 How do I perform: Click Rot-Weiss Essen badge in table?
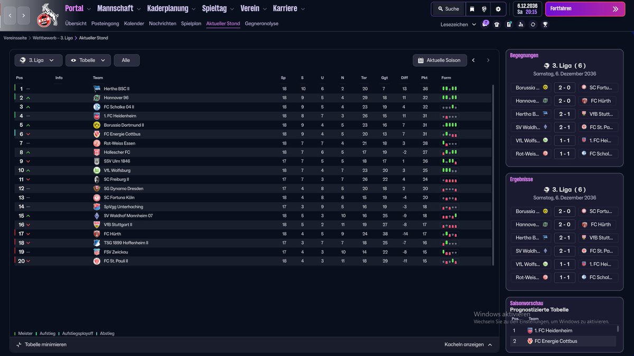97,143
